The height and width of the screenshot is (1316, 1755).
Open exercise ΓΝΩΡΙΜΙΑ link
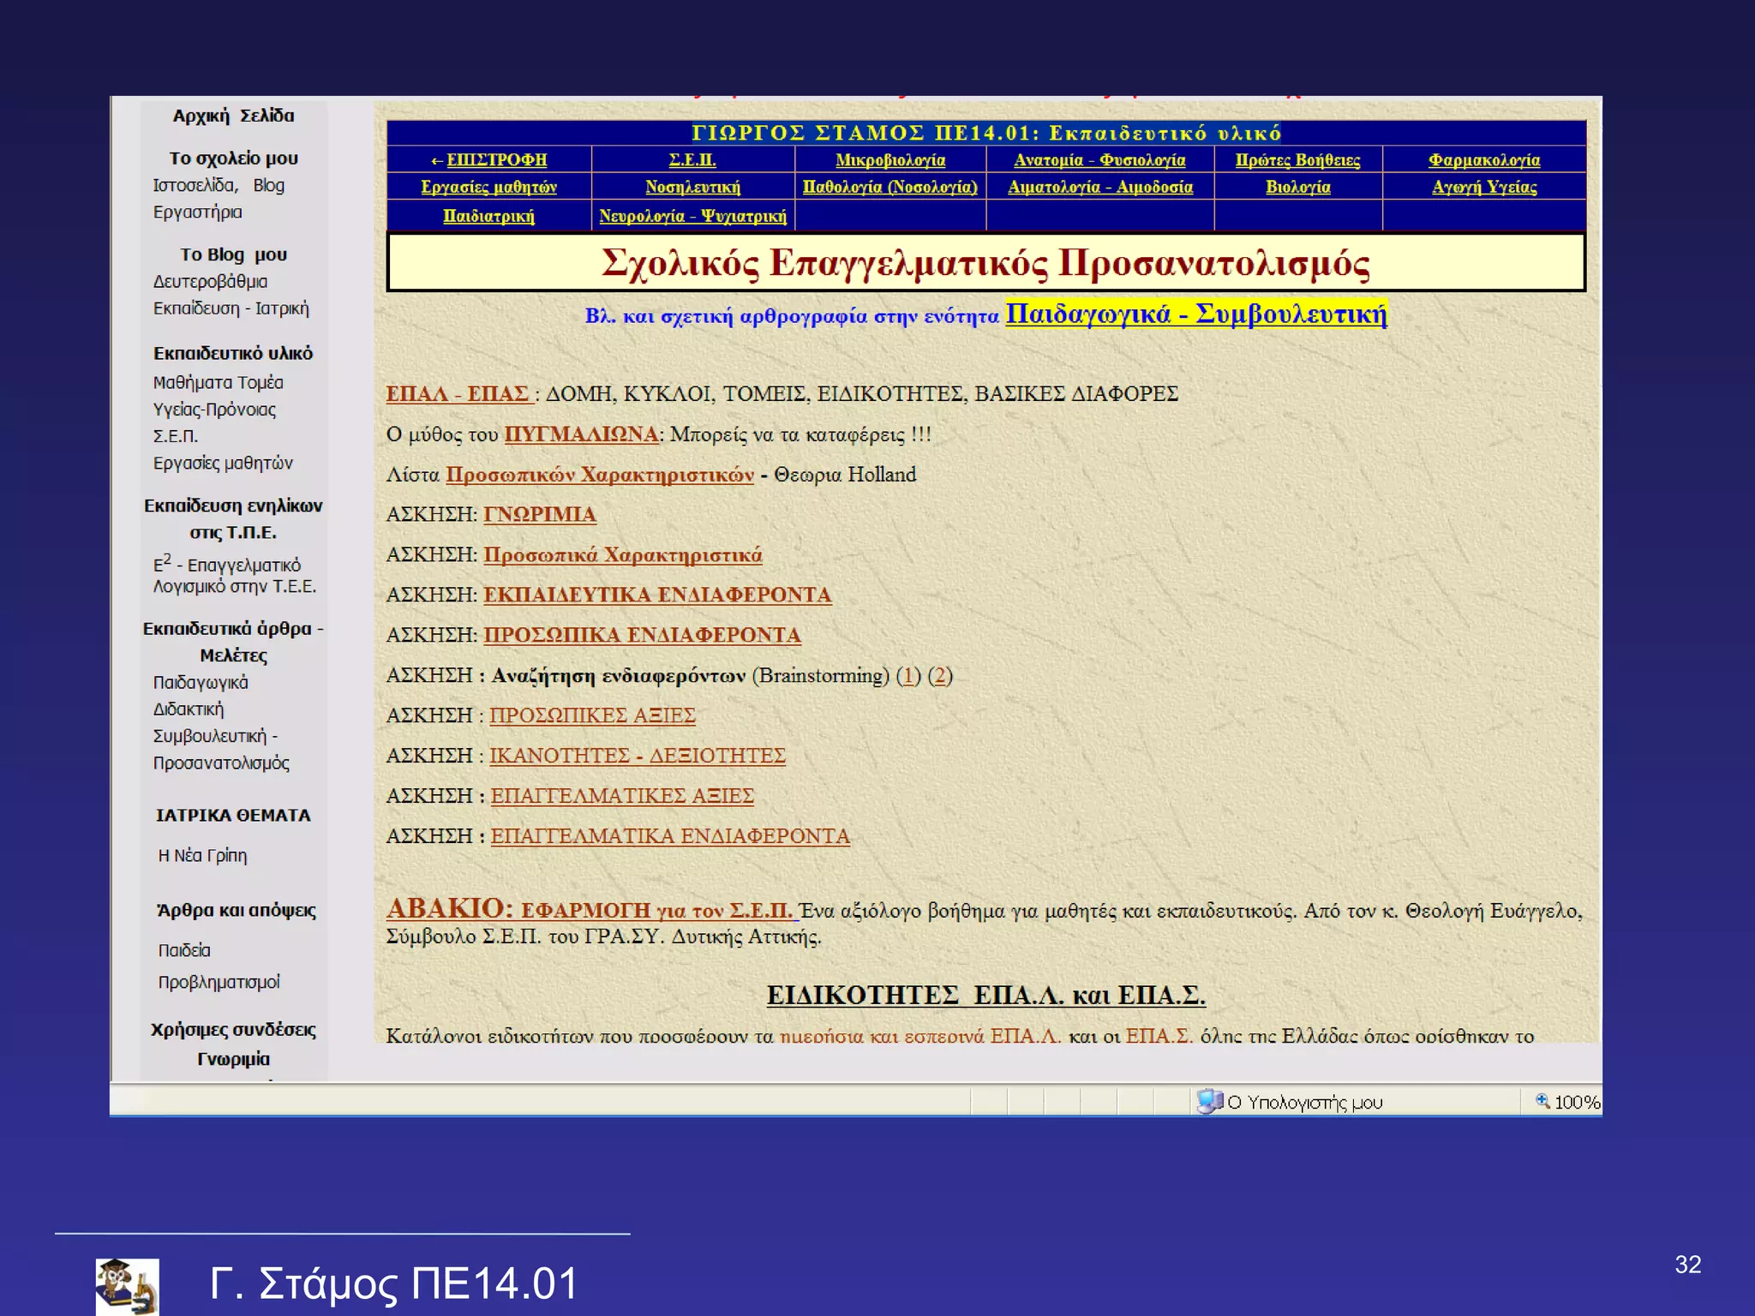[x=540, y=514]
